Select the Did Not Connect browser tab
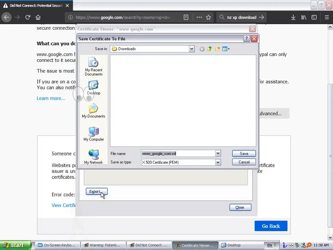The image size is (333, 250). pos(36,6)
